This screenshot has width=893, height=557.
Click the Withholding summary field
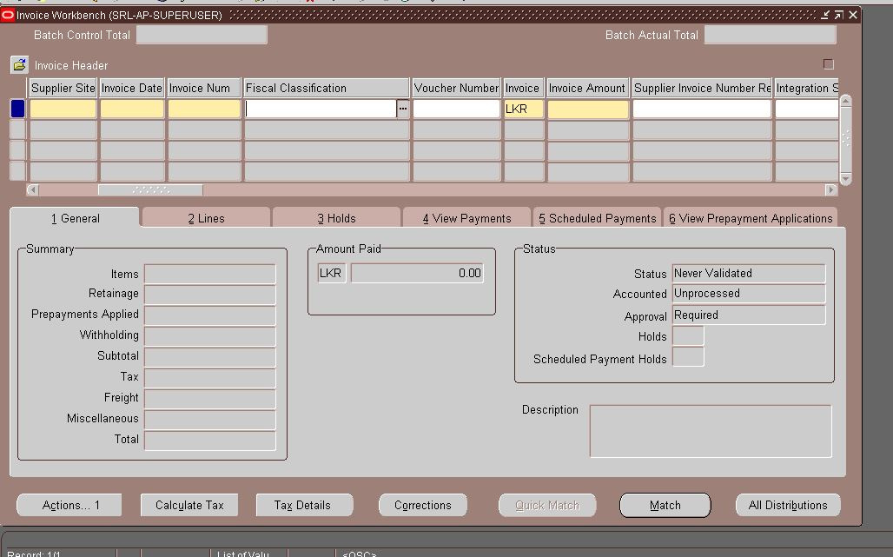pos(210,336)
